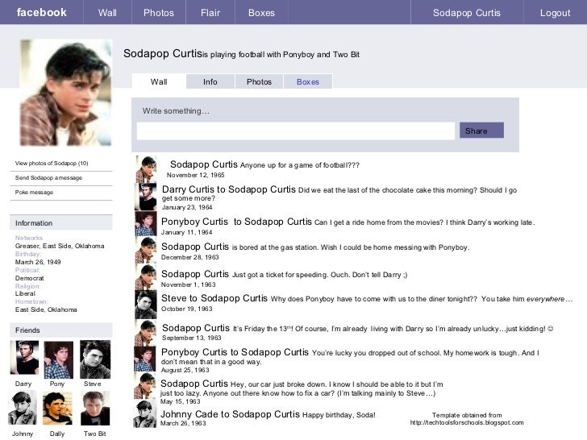Click avatar on gas station post
The height and width of the screenshot is (440, 587).
click(x=146, y=250)
